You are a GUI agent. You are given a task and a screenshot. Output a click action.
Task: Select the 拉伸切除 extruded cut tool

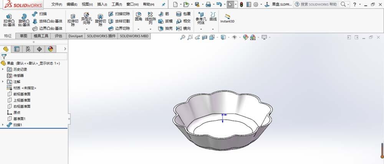[x=73, y=20]
